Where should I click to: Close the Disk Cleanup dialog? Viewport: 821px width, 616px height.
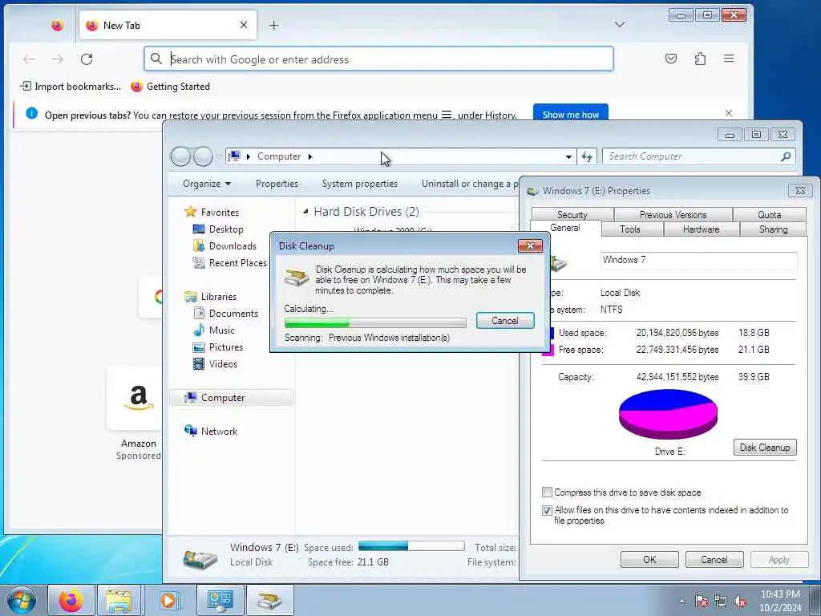coord(530,245)
